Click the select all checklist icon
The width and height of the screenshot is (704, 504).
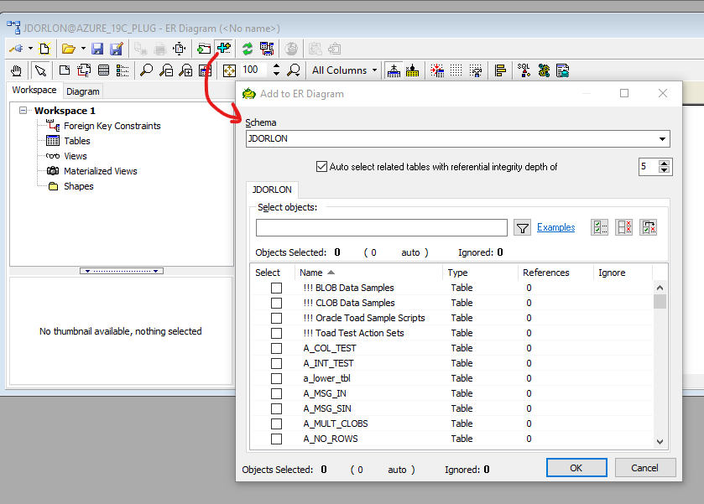[599, 227]
